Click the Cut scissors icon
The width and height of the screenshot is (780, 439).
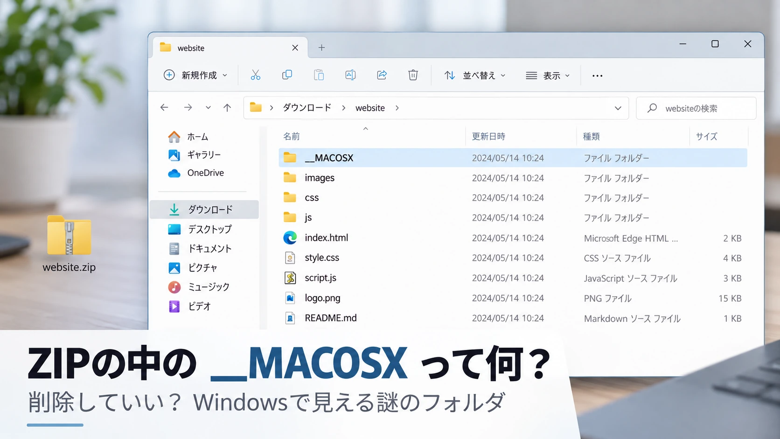tap(255, 75)
